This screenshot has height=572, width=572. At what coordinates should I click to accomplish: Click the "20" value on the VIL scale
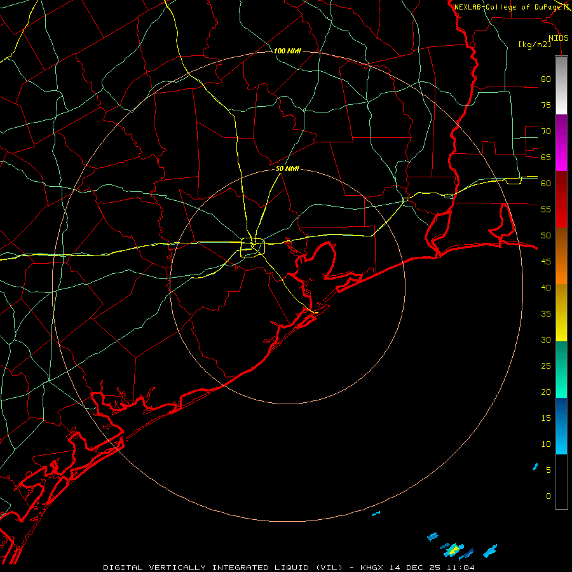546,392
